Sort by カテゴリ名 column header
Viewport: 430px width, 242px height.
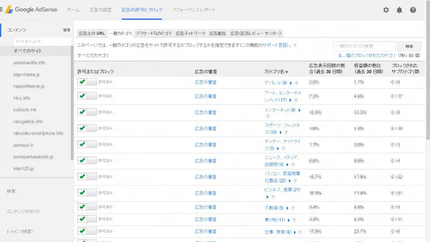click(x=276, y=71)
